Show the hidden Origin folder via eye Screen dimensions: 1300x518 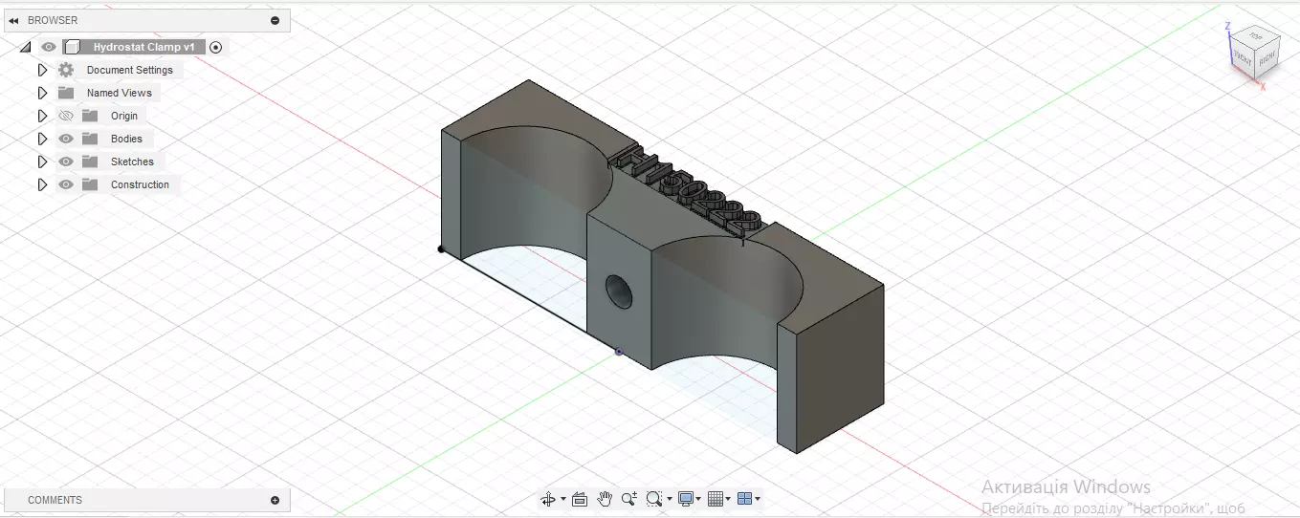point(66,116)
